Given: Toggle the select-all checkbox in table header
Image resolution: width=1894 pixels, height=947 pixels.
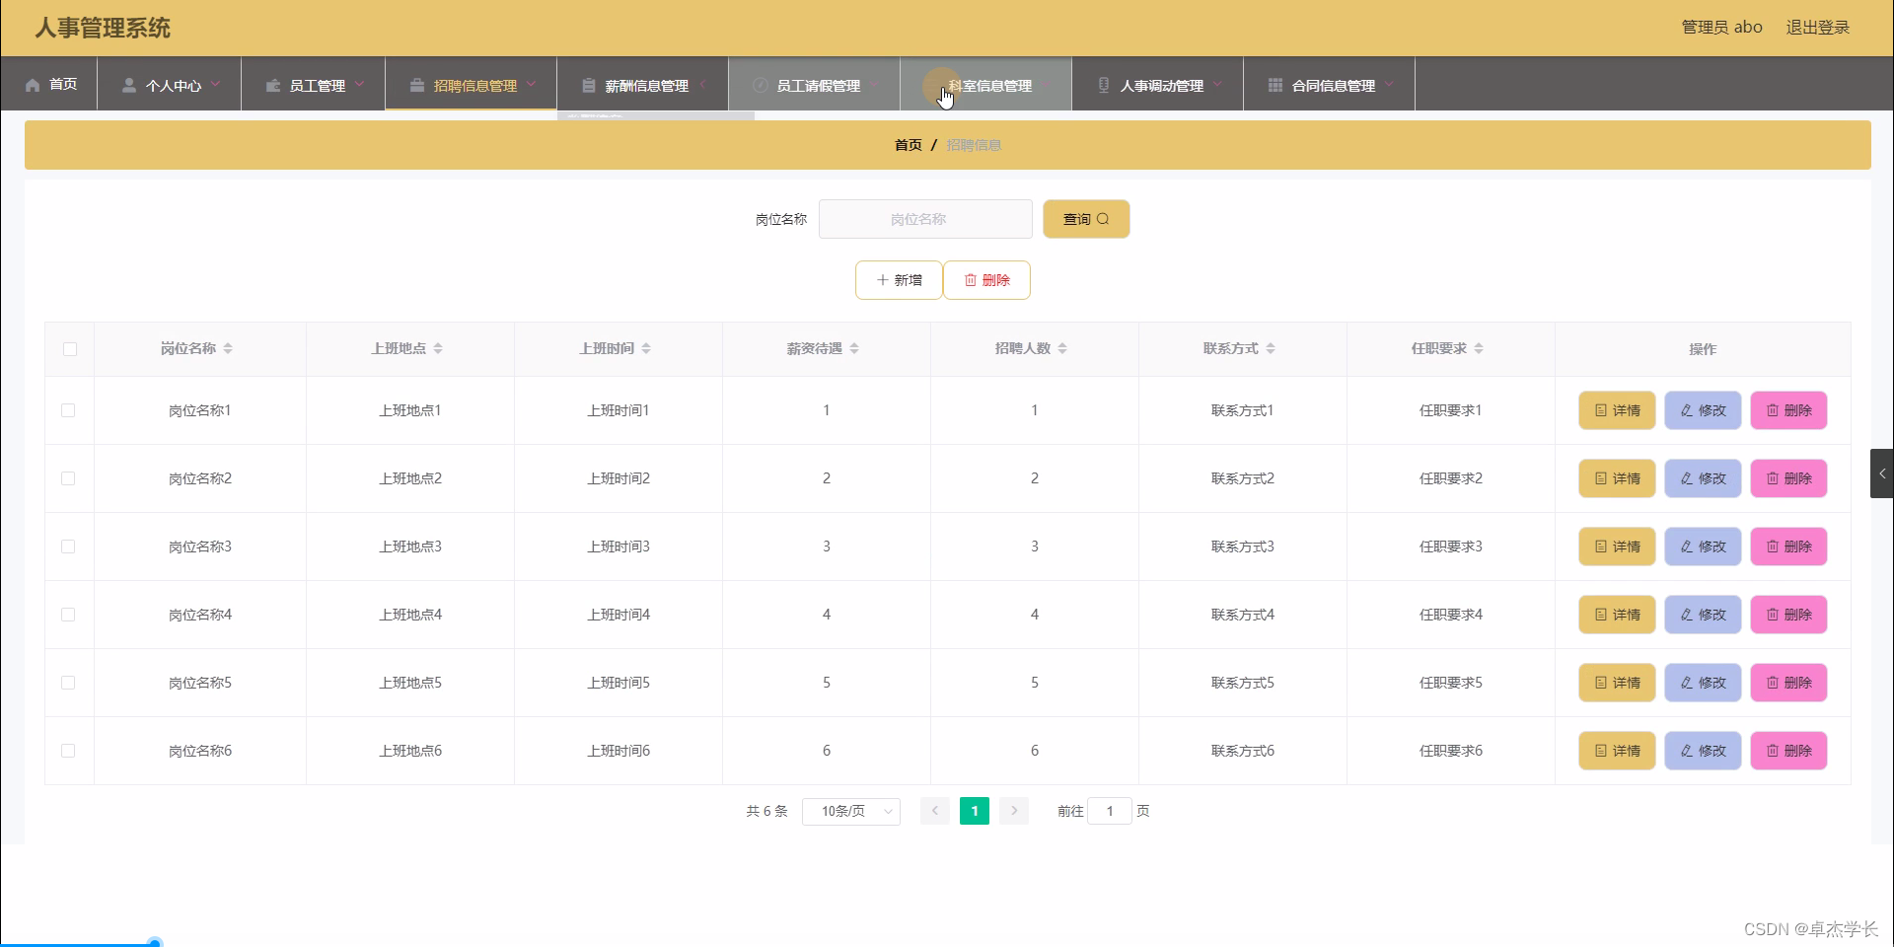Looking at the screenshot, I should tap(68, 349).
